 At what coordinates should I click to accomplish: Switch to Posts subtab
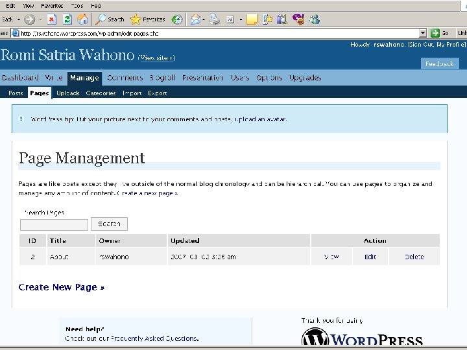point(16,93)
